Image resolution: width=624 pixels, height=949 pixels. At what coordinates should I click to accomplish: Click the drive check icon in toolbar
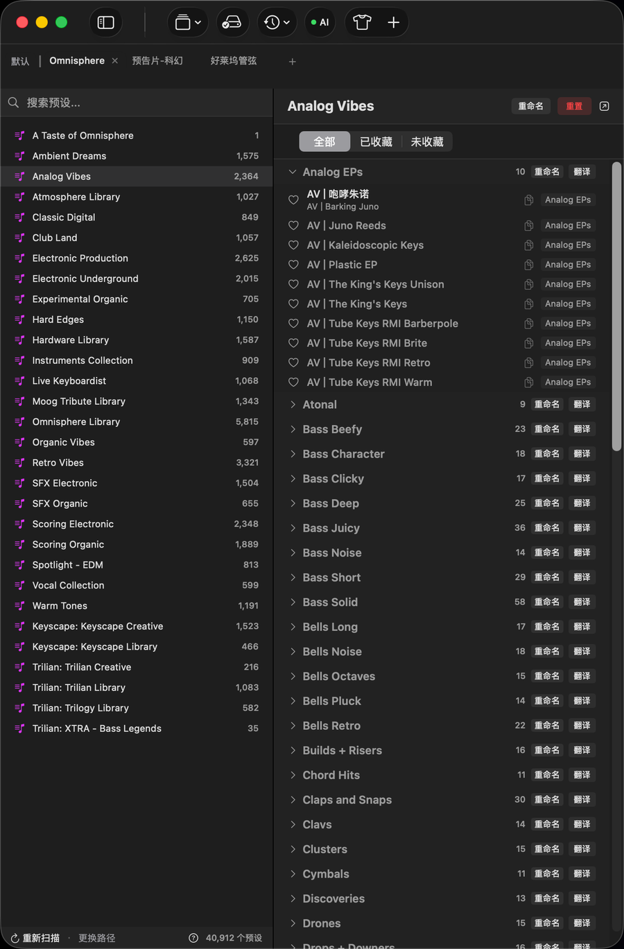(x=232, y=22)
